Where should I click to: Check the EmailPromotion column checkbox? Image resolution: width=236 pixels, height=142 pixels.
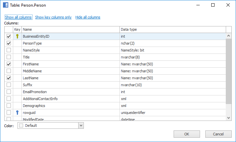tap(9, 92)
